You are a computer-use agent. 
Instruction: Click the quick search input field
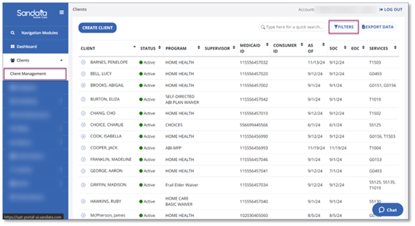294,27
